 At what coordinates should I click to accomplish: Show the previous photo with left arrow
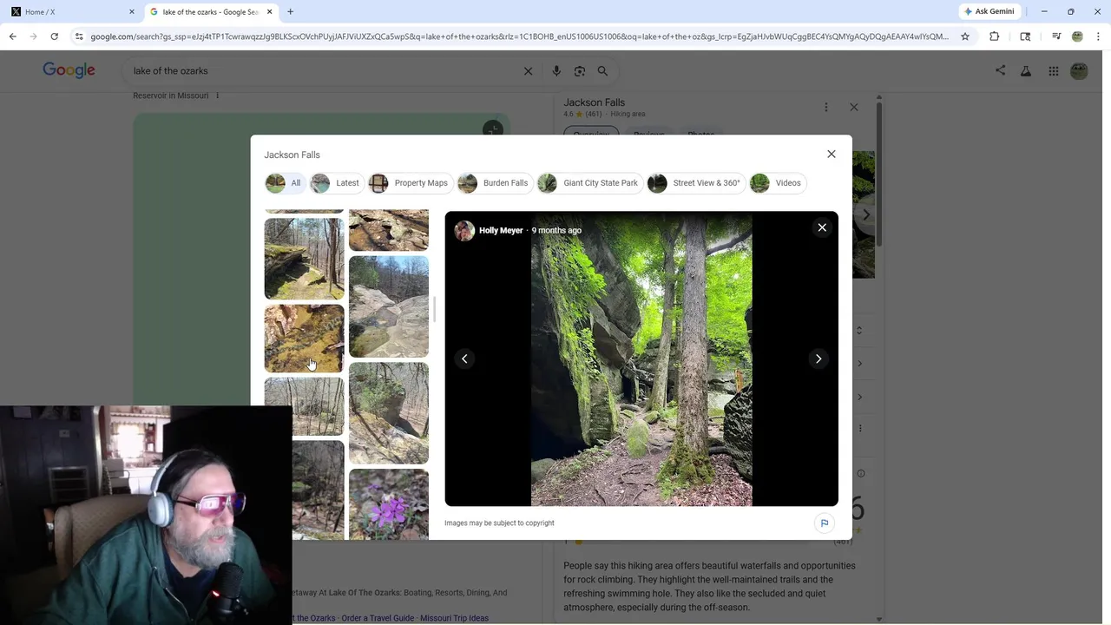pyautogui.click(x=464, y=359)
